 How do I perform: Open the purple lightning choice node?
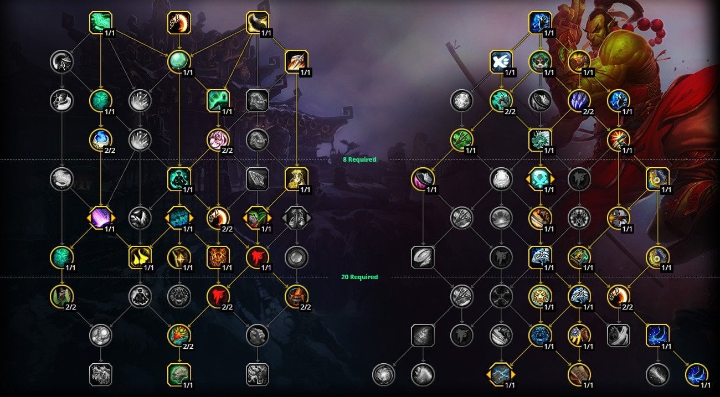[101, 218]
